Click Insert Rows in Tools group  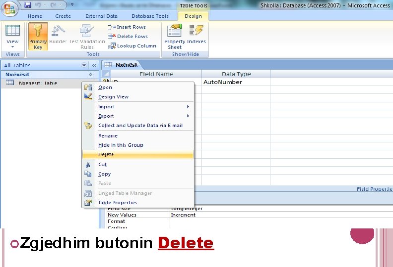point(127,27)
